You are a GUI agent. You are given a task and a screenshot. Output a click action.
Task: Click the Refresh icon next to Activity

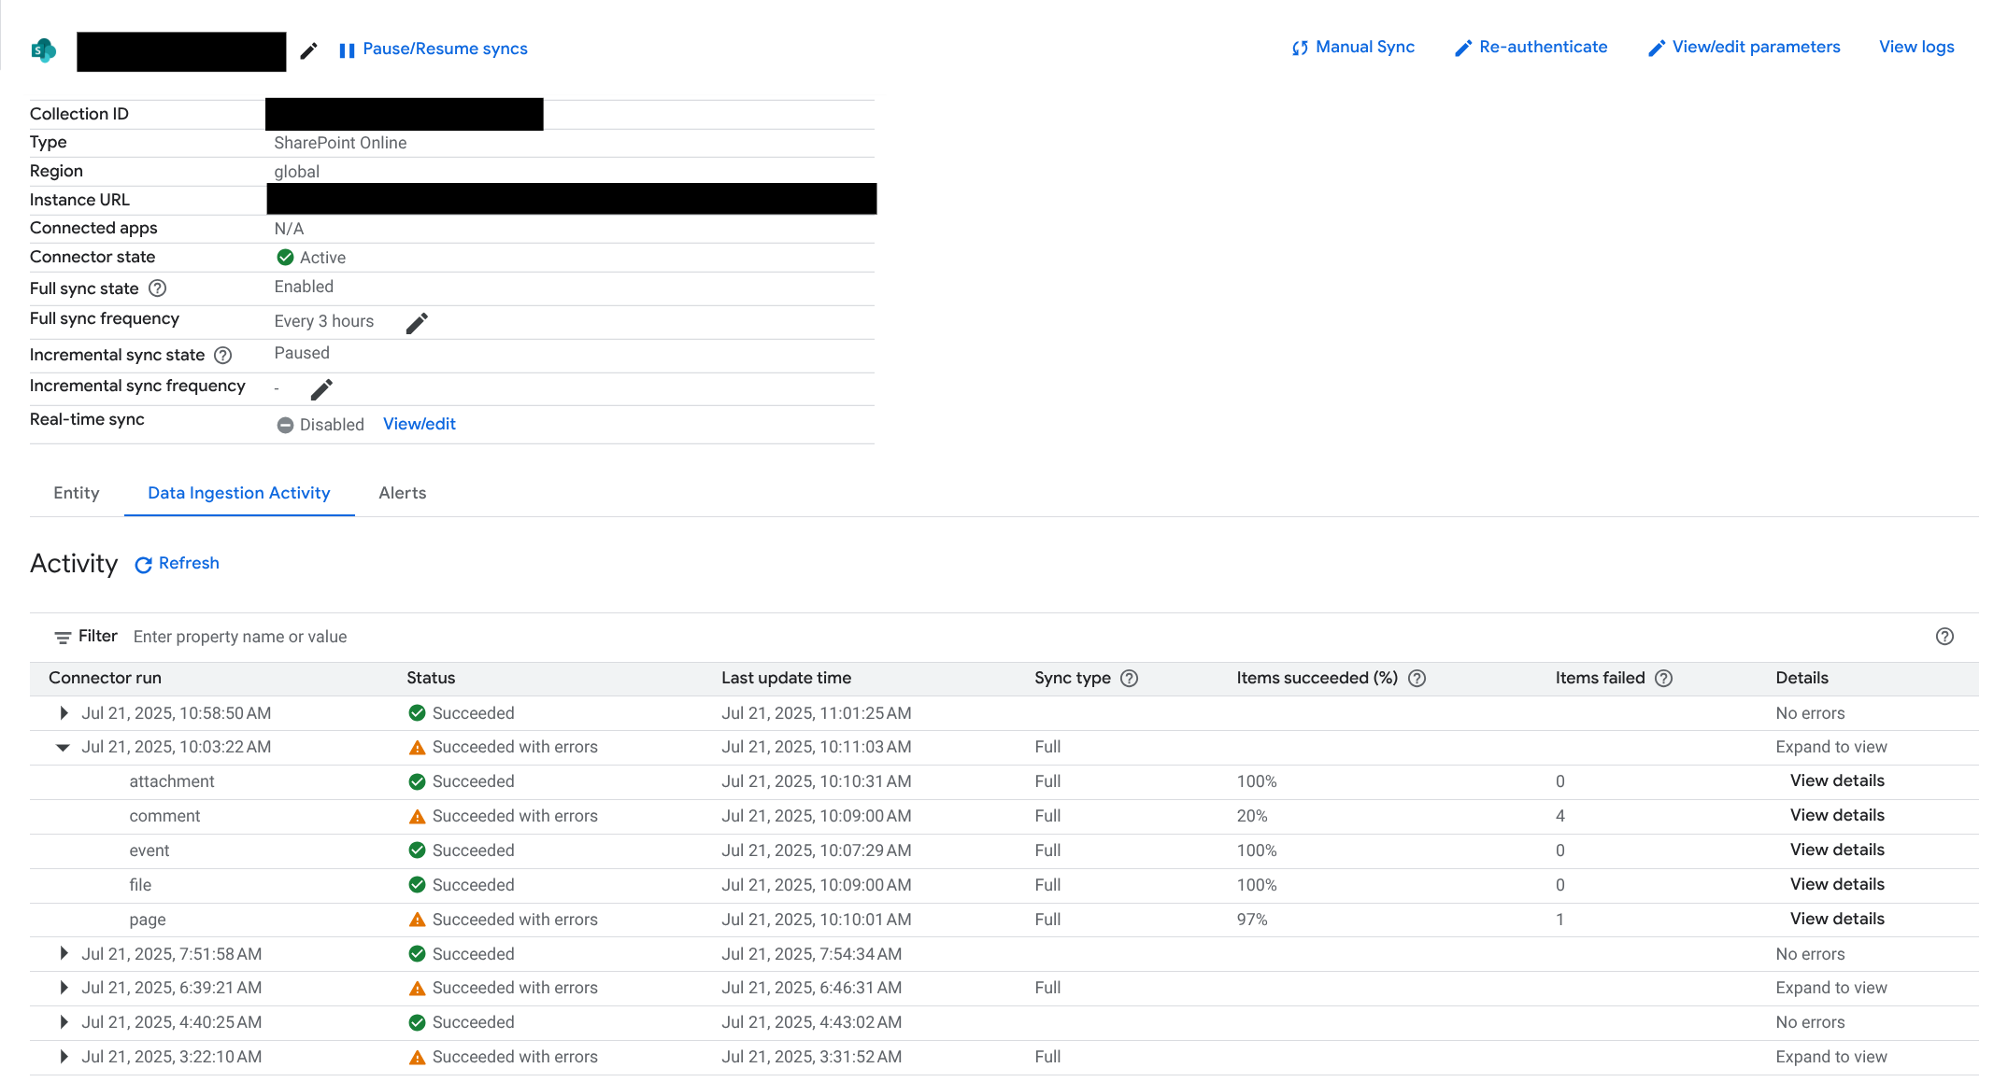[x=144, y=564]
